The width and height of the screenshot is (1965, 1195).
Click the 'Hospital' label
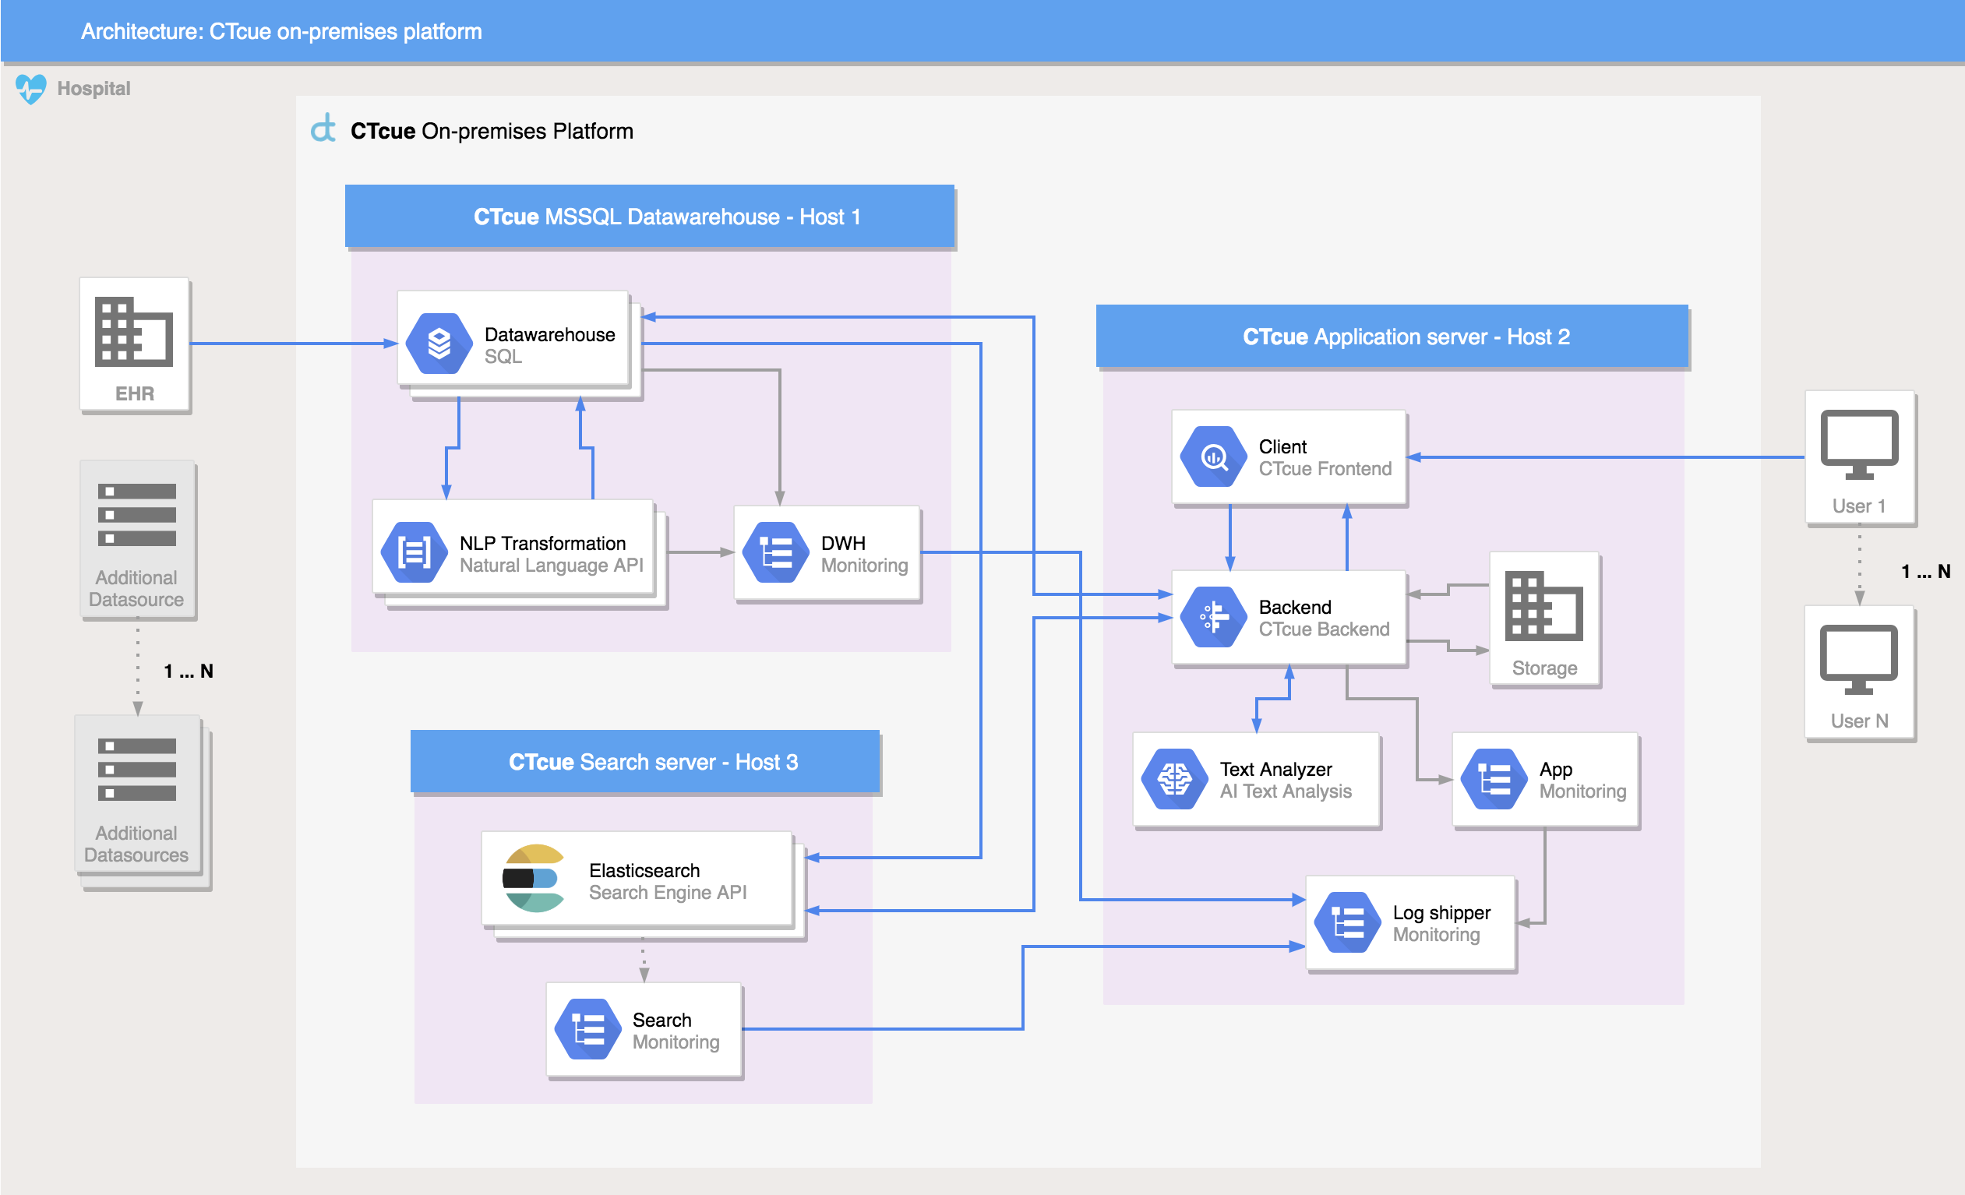(x=94, y=89)
